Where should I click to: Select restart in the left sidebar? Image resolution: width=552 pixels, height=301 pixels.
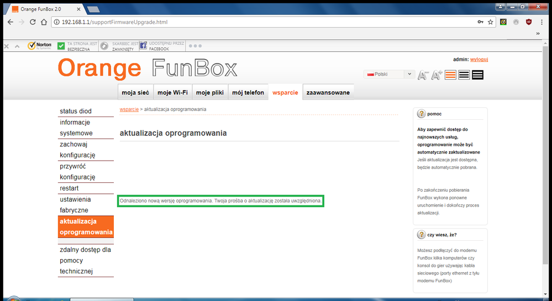pyautogui.click(x=70, y=188)
